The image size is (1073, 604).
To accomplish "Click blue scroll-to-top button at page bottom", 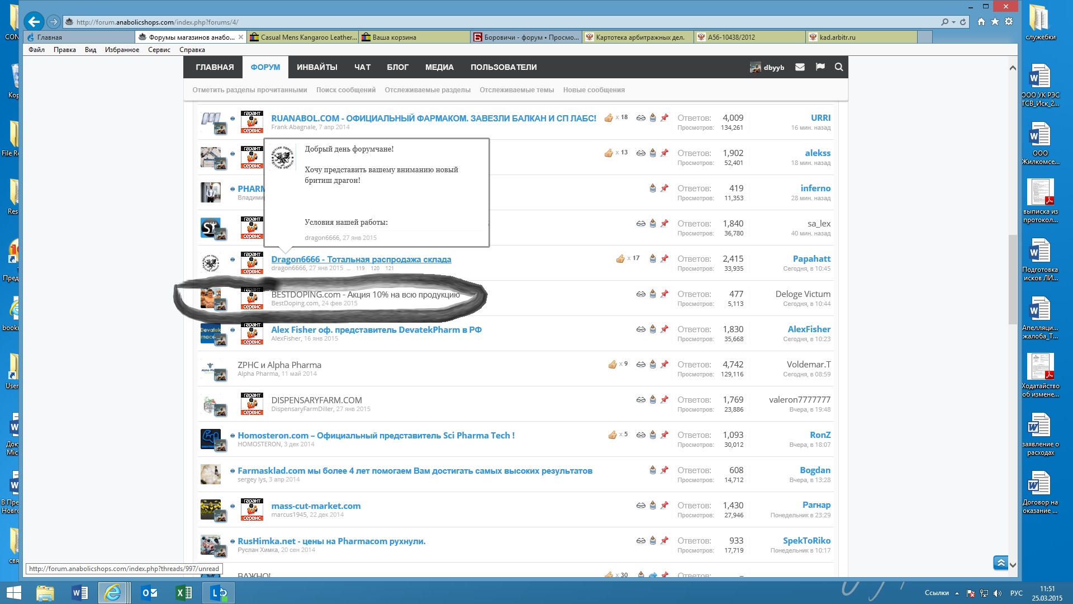I will pos(1000,563).
